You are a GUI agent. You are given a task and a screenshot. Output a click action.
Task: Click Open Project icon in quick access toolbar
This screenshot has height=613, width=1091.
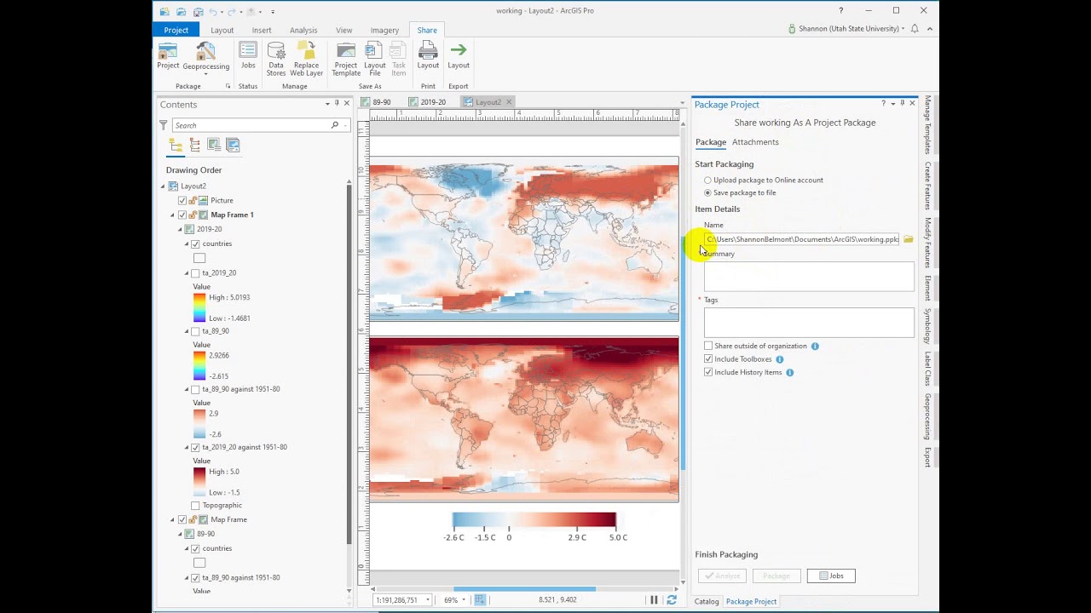pyautogui.click(x=182, y=11)
